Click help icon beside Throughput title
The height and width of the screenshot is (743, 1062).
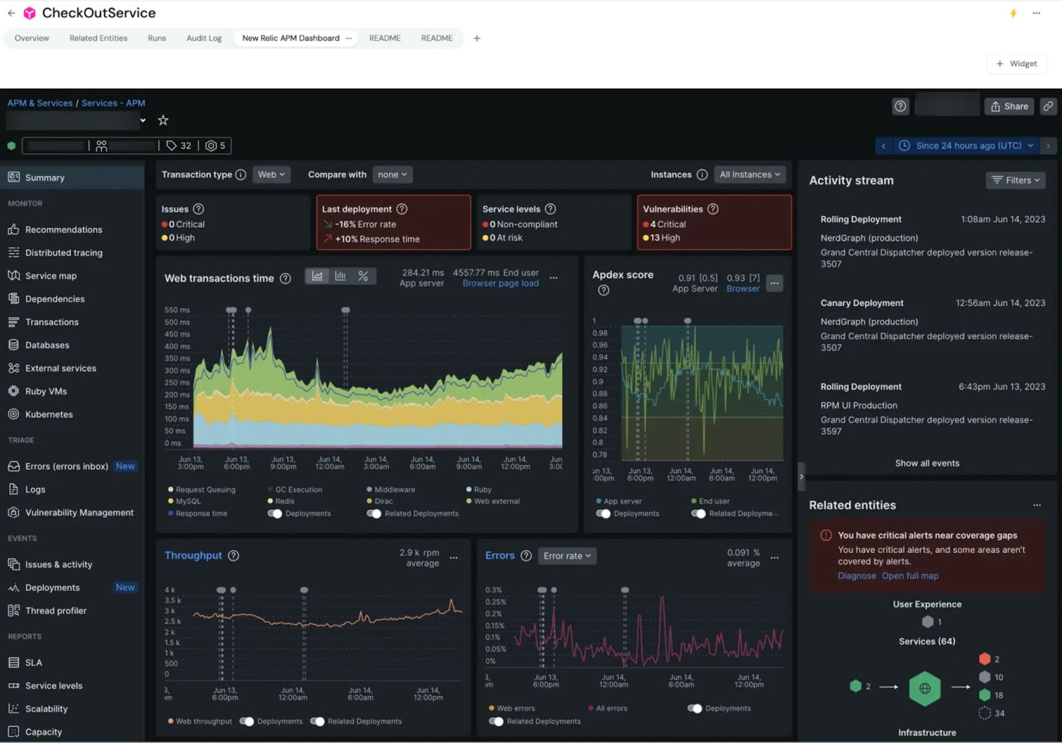click(x=234, y=556)
